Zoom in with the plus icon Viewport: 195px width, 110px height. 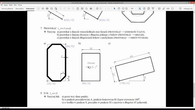coord(126,9)
